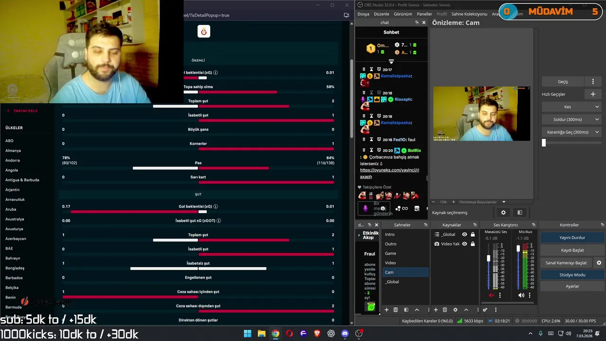Image resolution: width=606 pixels, height=341 pixels.
Task: Click Kaydı Başlat to start recording
Action: tap(572, 250)
